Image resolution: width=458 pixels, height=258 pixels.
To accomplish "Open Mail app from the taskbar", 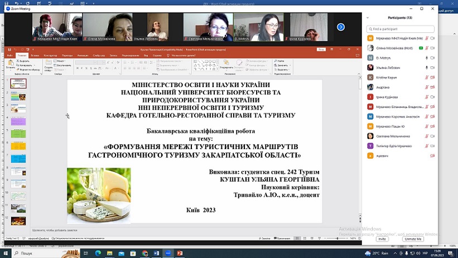I will (121, 253).
